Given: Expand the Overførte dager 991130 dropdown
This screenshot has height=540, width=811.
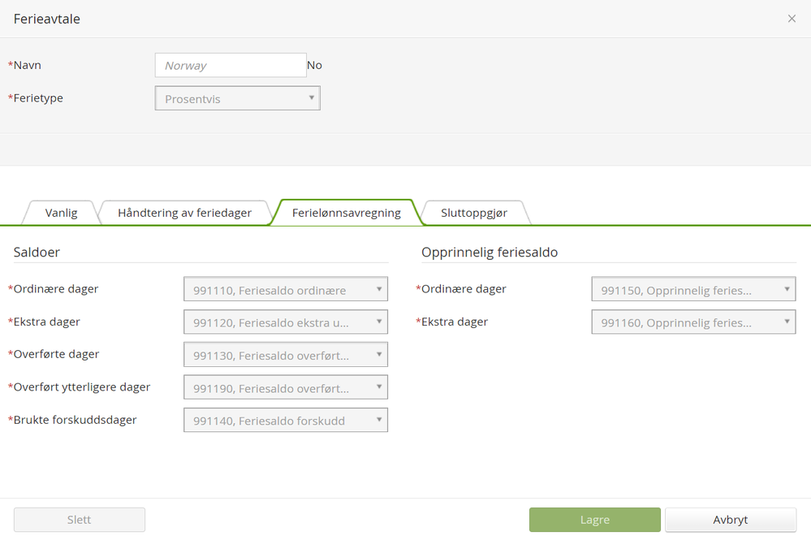Looking at the screenshot, I should 285,355.
